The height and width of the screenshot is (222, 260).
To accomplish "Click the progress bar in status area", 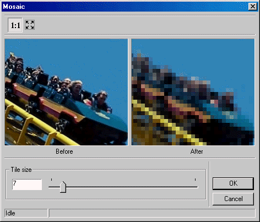I will [152, 213].
